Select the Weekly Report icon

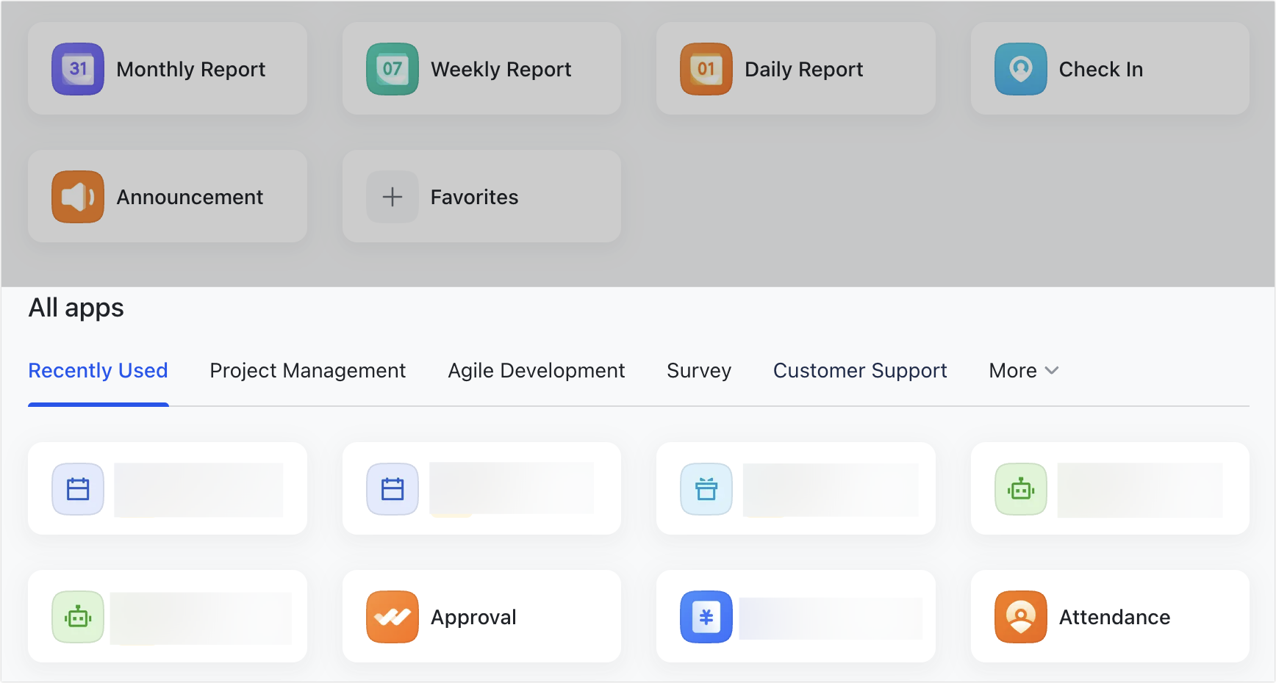393,69
